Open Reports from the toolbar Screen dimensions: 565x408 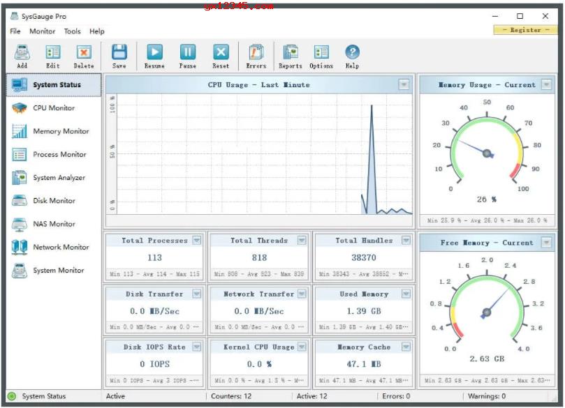pyautogui.click(x=291, y=52)
